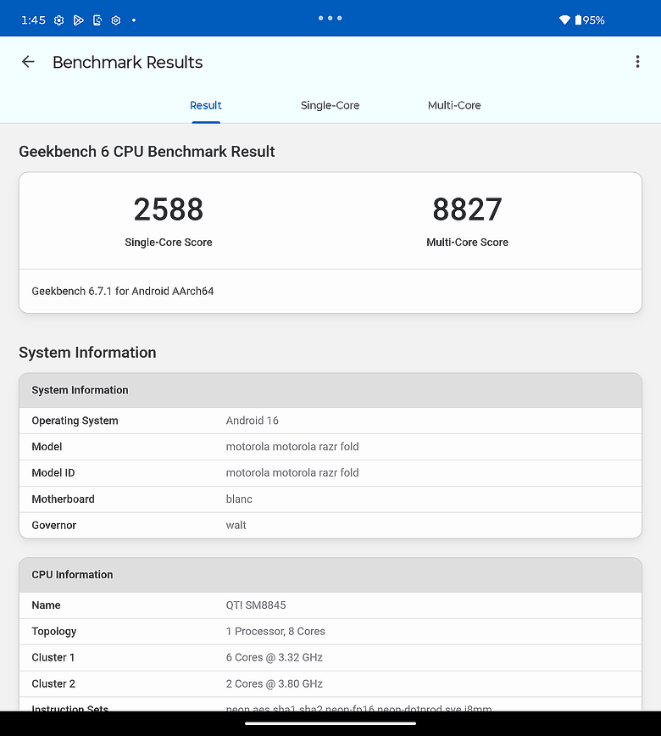This screenshot has height=736, width=661.
Task: Open the three-dot overflow menu
Action: click(x=637, y=62)
